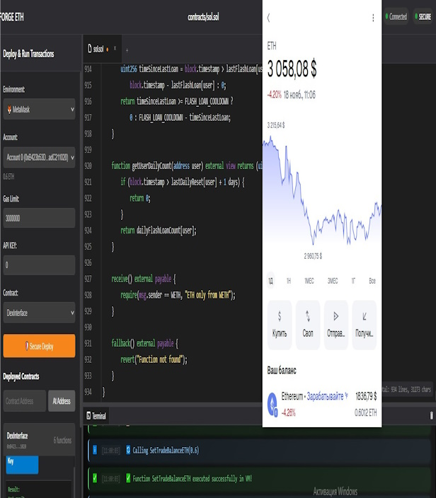Tap the Отправить send arrow icon
The height and width of the screenshot is (498, 436).
[x=335, y=316]
